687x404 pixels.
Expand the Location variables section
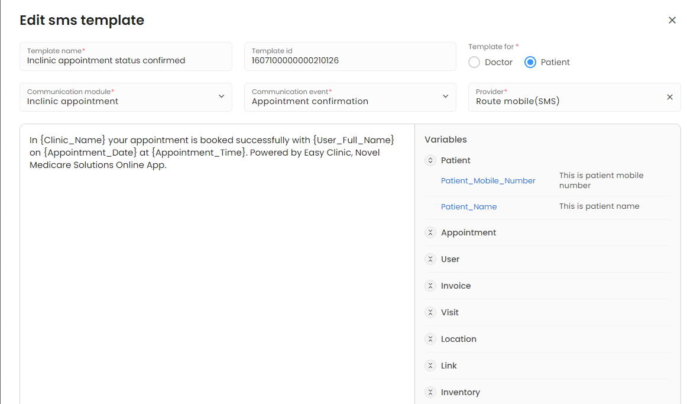coord(430,339)
